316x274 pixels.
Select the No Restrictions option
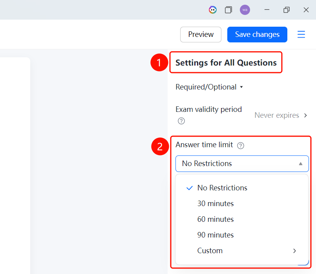242,188
